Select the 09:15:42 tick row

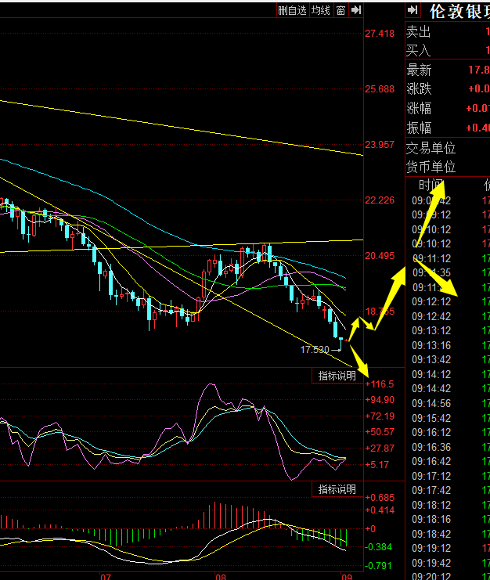click(448, 418)
